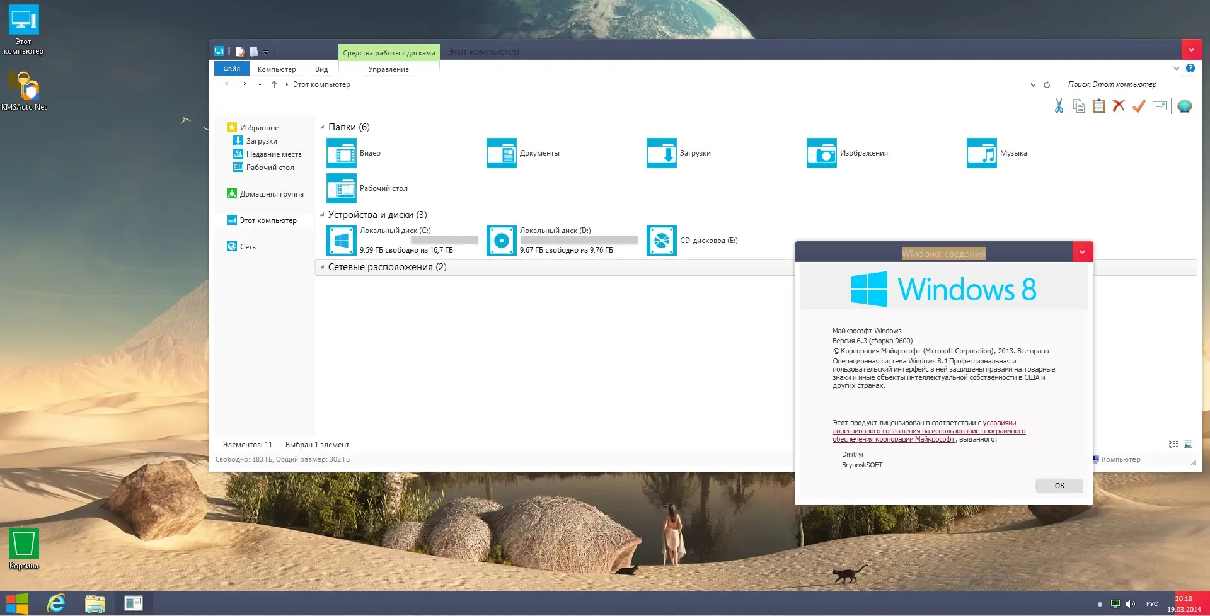Click the Paste clipboard icon in Explorer toolbar

(1099, 106)
